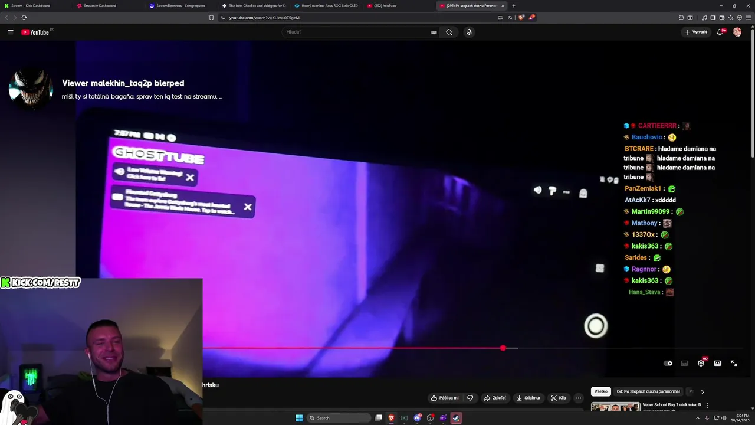Open a new browser tab with plus
This screenshot has width=755, height=425.
click(513, 6)
